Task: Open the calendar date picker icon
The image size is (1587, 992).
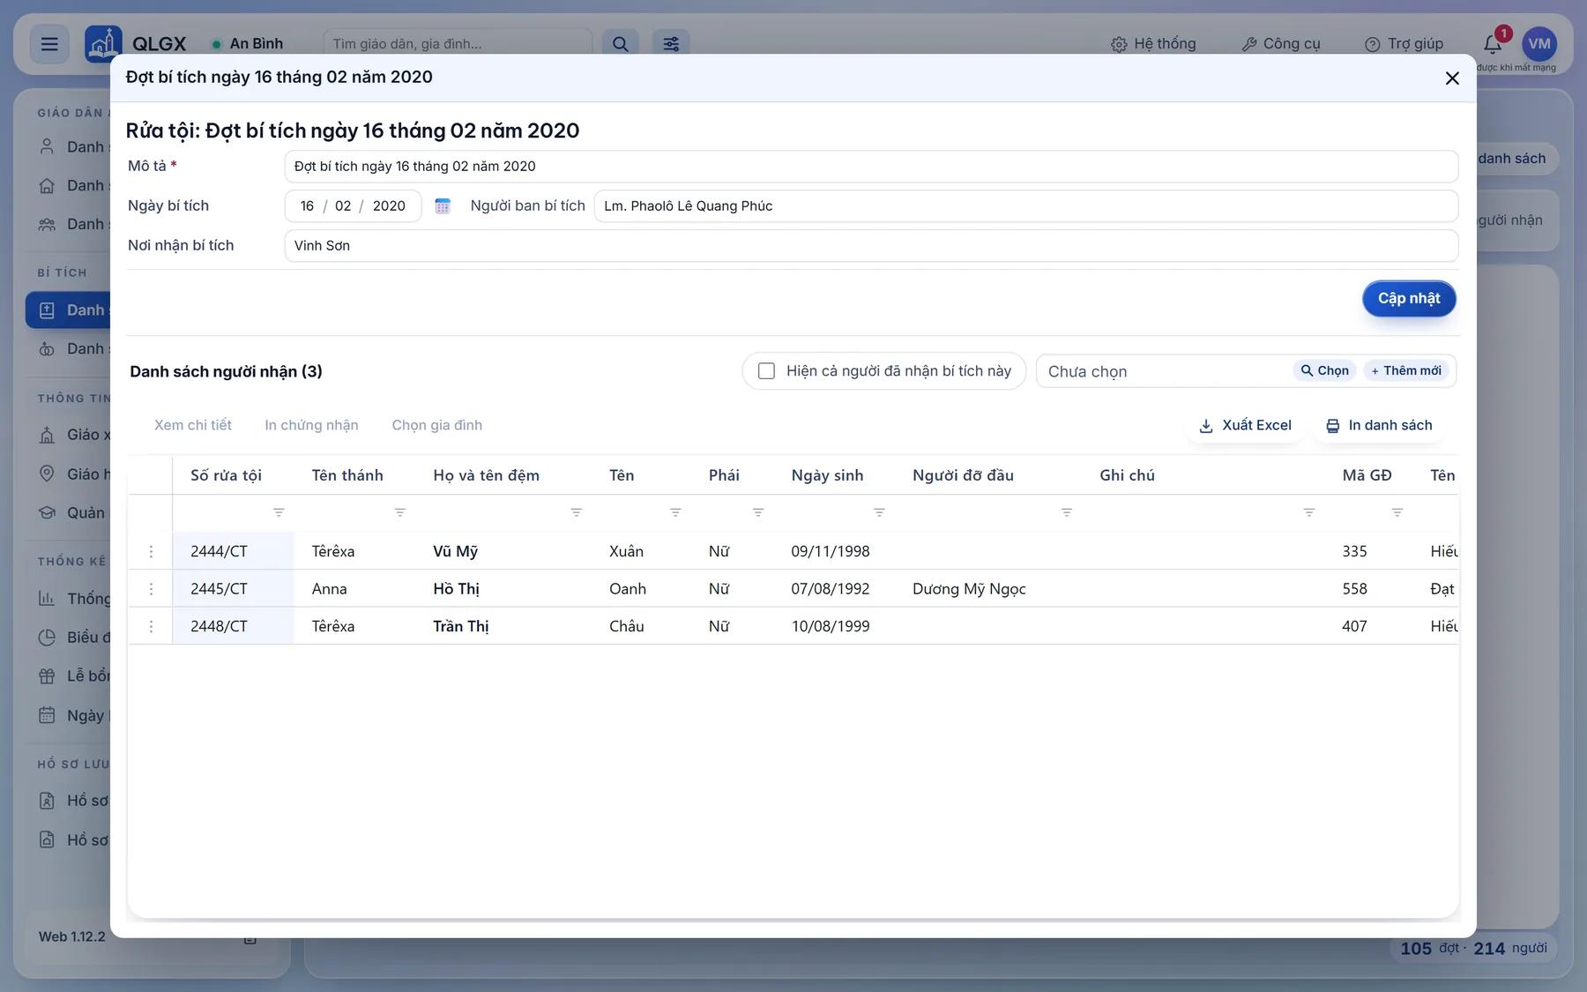Action: click(443, 205)
